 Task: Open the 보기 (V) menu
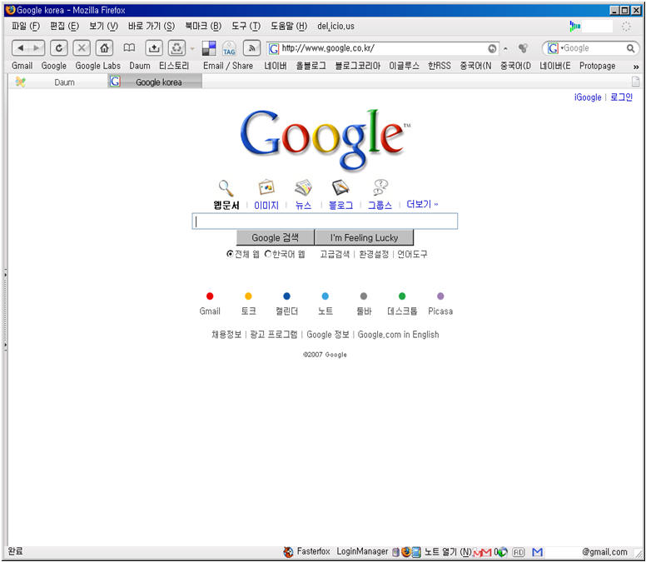click(x=103, y=26)
